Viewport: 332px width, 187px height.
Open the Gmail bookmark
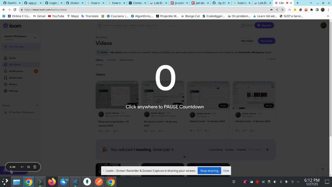point(39,16)
